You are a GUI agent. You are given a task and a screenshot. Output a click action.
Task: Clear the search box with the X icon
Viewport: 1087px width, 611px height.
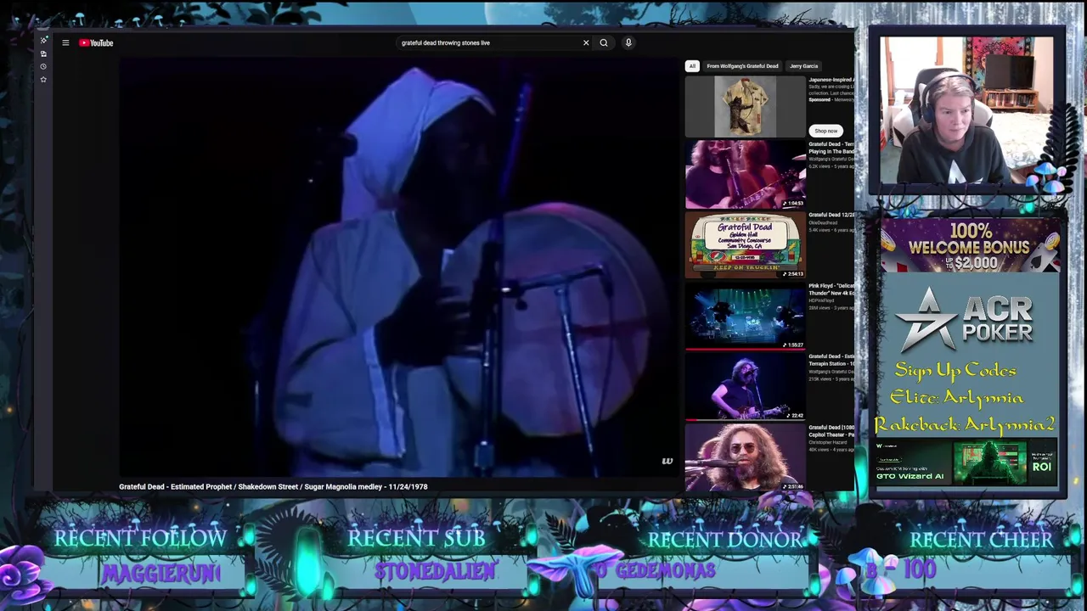pos(586,42)
